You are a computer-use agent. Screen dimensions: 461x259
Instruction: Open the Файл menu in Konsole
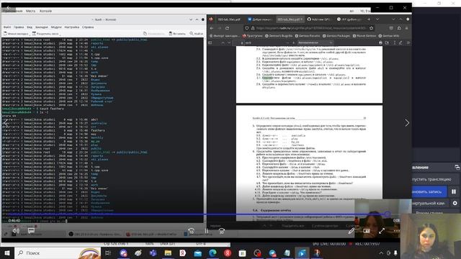coord(7,27)
